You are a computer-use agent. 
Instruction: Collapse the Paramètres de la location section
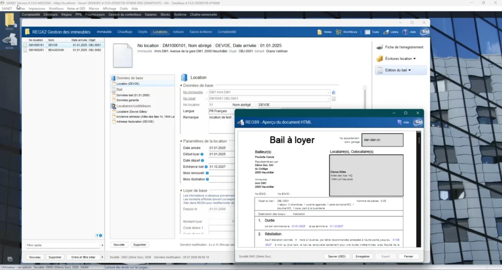(x=181, y=141)
